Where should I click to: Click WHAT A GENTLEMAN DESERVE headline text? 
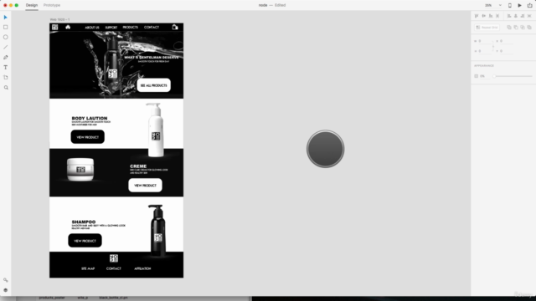click(x=152, y=58)
